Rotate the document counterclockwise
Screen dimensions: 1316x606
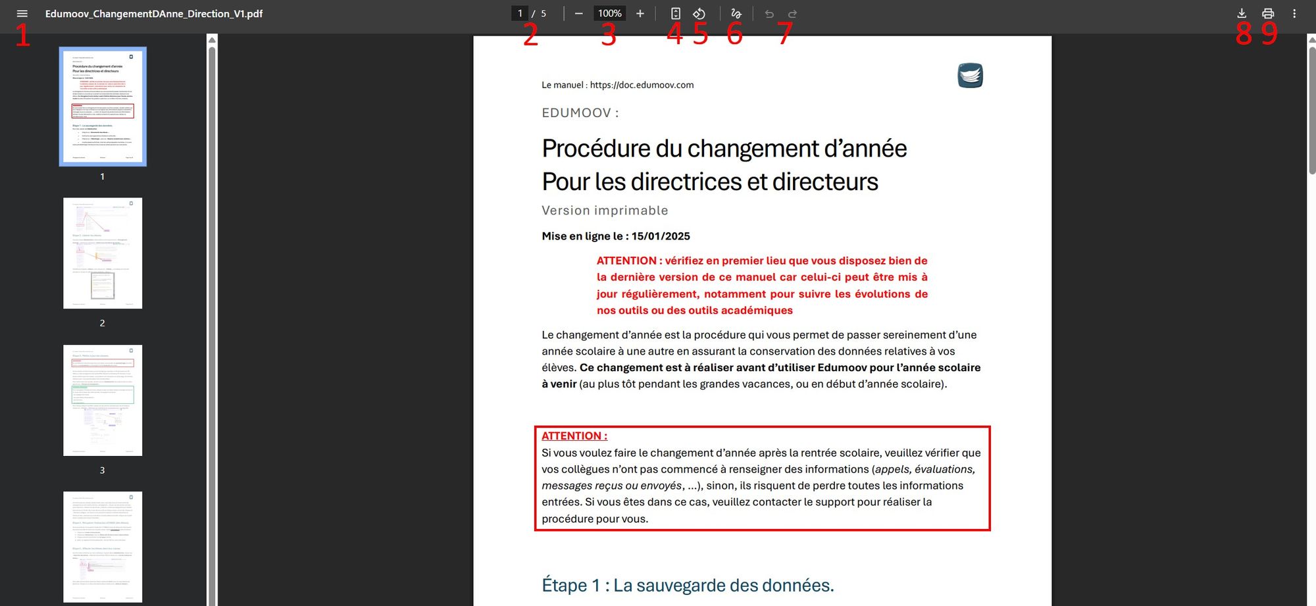(699, 14)
